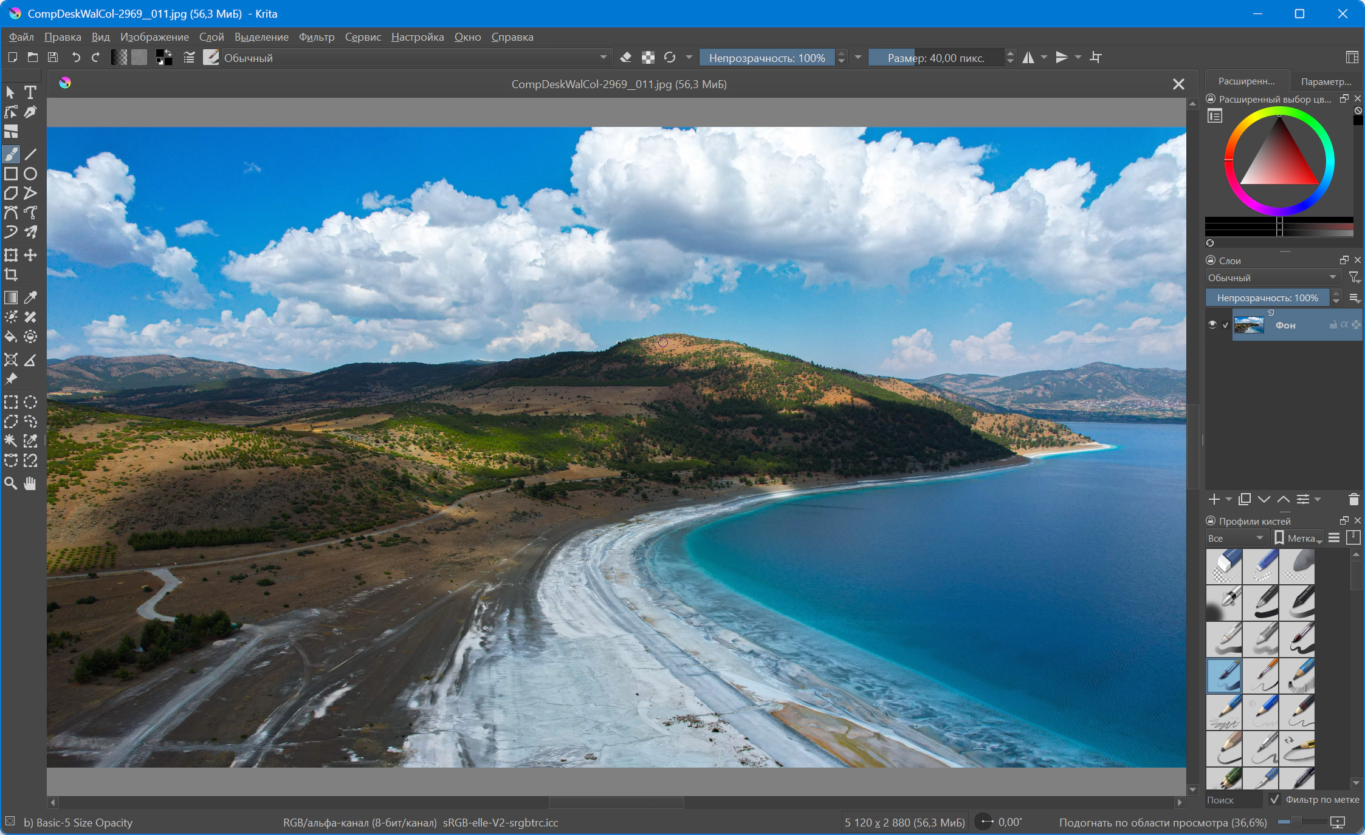The height and width of the screenshot is (835, 1365).
Task: Select the Ellipse shape tool
Action: click(30, 174)
